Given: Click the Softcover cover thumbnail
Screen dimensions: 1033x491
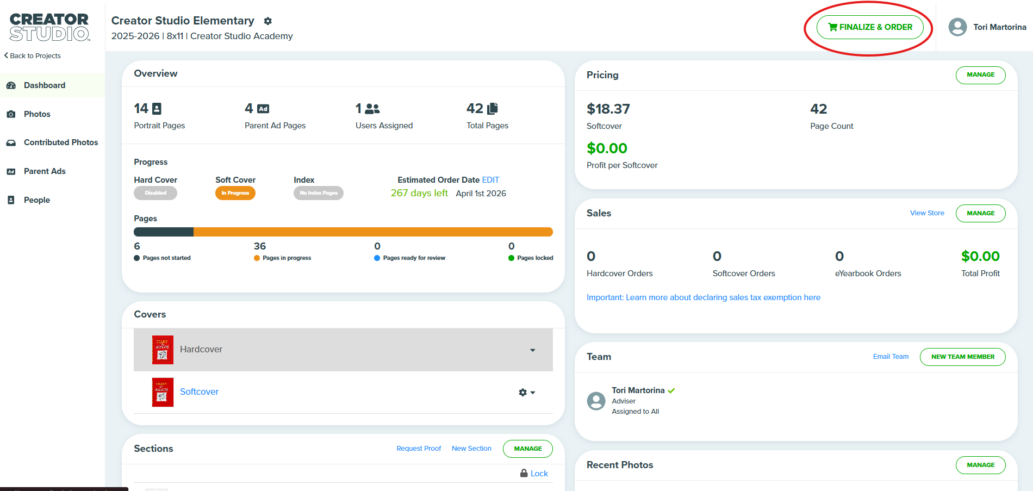Looking at the screenshot, I should point(163,392).
